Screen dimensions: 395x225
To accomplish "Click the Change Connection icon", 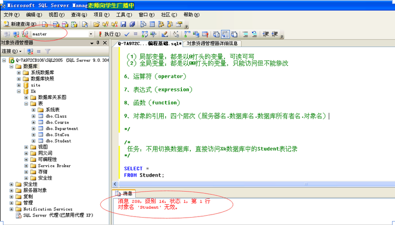I will pyautogui.click(x=25, y=34).
